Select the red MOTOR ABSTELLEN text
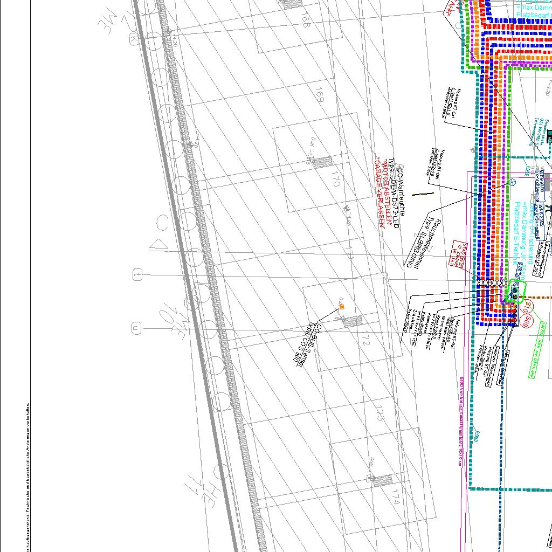This screenshot has height=552, width=552. tap(388, 192)
